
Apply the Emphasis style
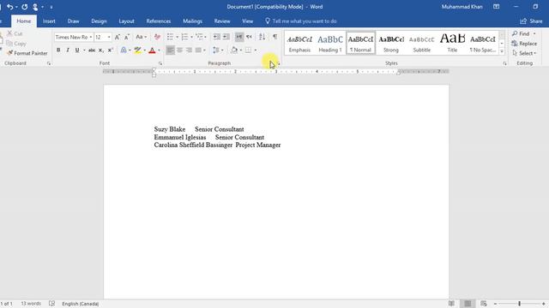299,43
